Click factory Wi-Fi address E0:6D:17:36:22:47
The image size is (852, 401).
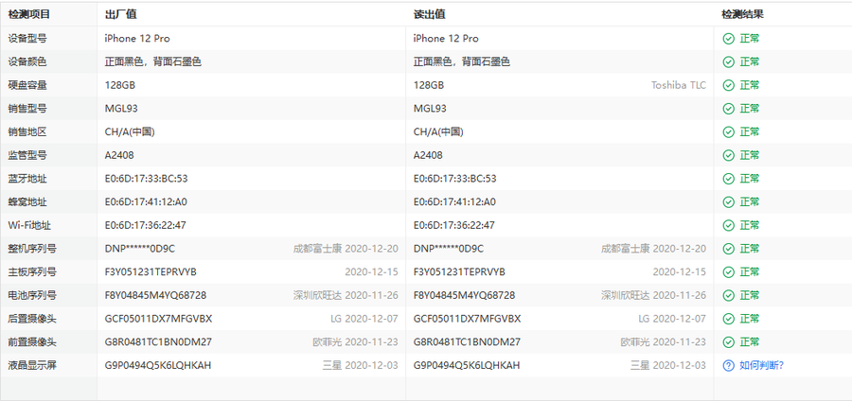tap(146, 225)
